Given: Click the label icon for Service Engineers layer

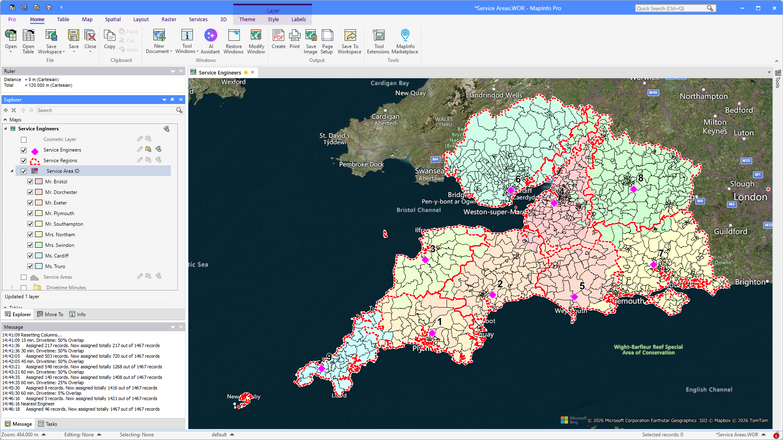Looking at the screenshot, I should [x=159, y=150].
